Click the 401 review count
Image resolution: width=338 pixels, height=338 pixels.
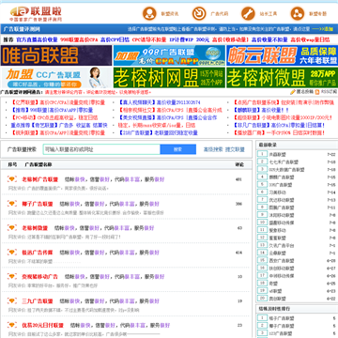[x=238, y=179]
